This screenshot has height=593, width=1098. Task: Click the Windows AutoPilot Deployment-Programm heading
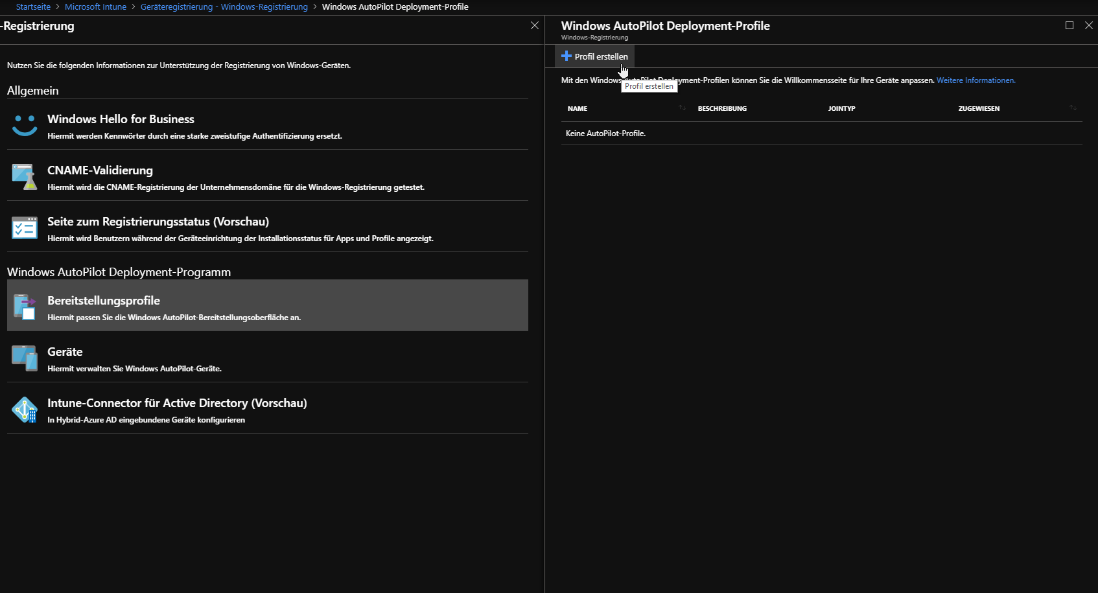pyautogui.click(x=119, y=272)
